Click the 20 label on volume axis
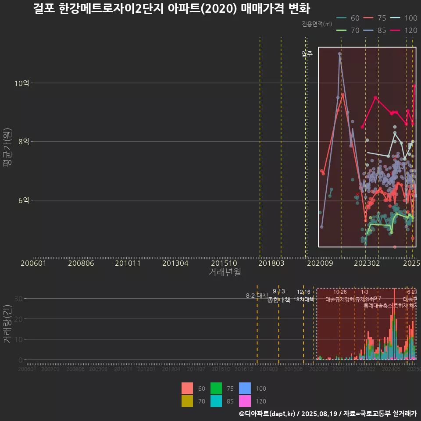Image resolution: width=421 pixels, height=421 pixels. (18, 319)
